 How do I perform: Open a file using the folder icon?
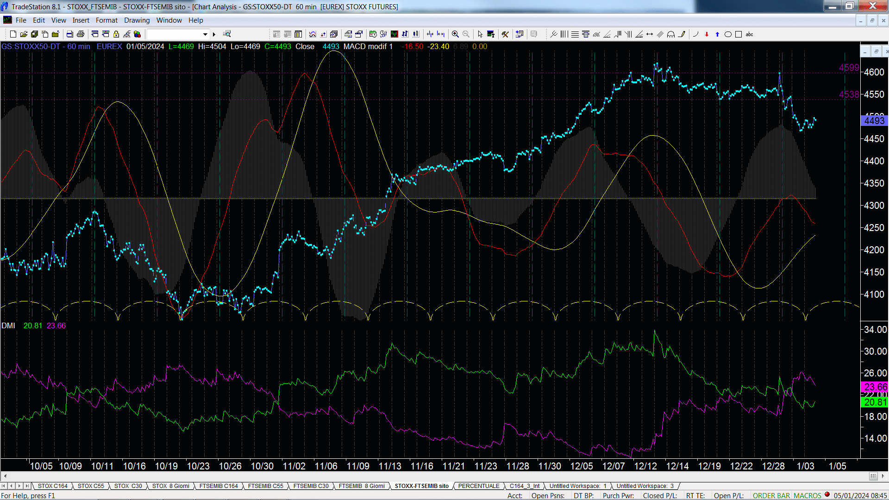point(24,34)
